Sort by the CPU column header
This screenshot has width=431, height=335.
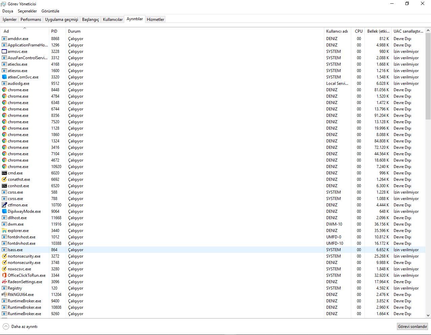coord(358,31)
